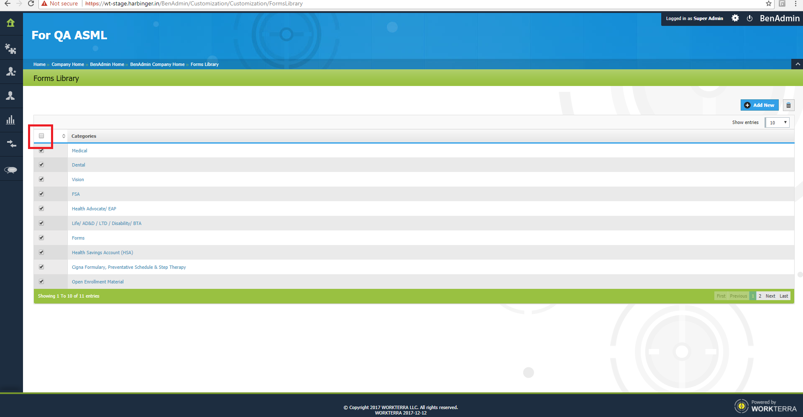Go to page 2 of results
Image resolution: width=803 pixels, height=417 pixels.
(x=760, y=296)
